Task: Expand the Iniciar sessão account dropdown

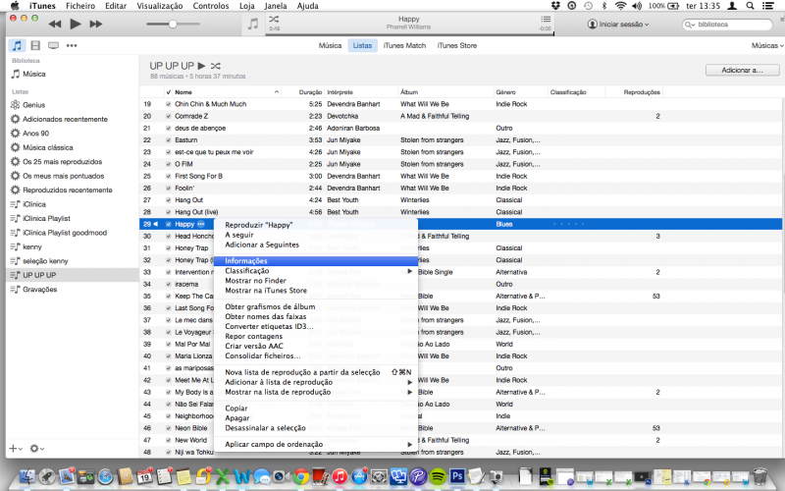Action: [618, 24]
